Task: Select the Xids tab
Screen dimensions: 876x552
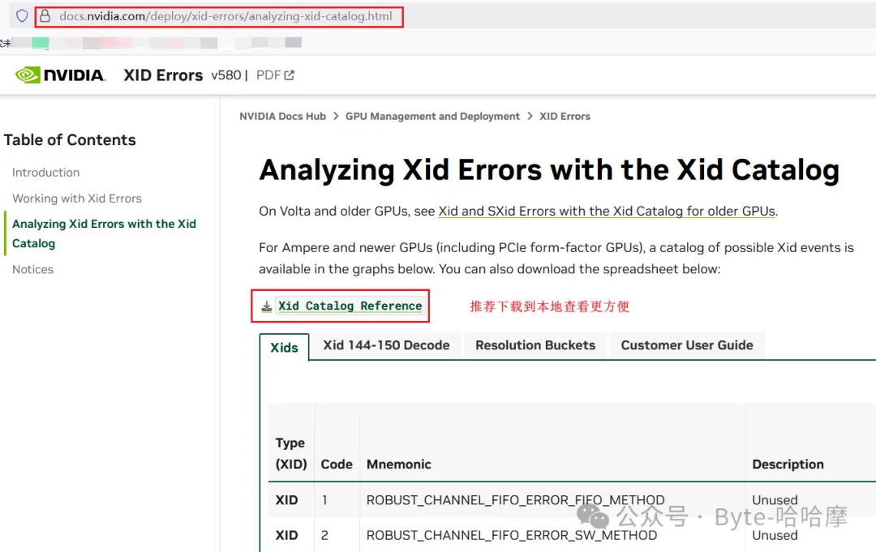Action: pos(284,347)
